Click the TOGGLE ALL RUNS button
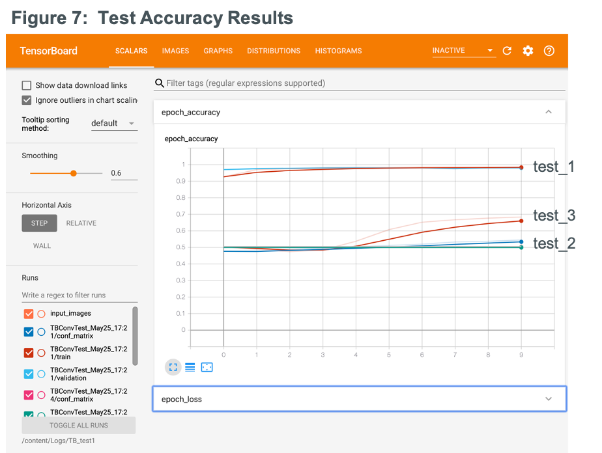 (78, 425)
